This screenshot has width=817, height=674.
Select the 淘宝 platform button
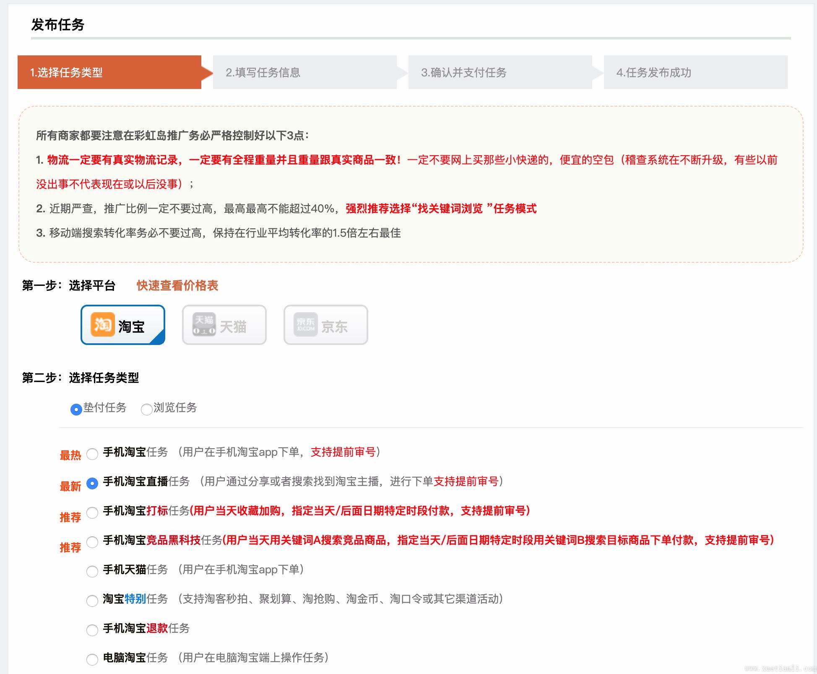pyautogui.click(x=123, y=325)
